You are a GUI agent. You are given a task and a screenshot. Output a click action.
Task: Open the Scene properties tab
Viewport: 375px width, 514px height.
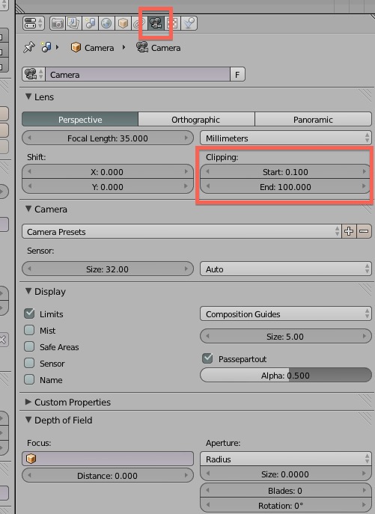[x=91, y=23]
